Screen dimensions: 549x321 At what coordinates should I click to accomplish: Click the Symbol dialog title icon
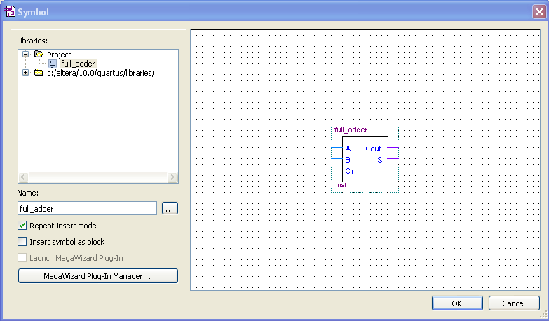pos(10,11)
